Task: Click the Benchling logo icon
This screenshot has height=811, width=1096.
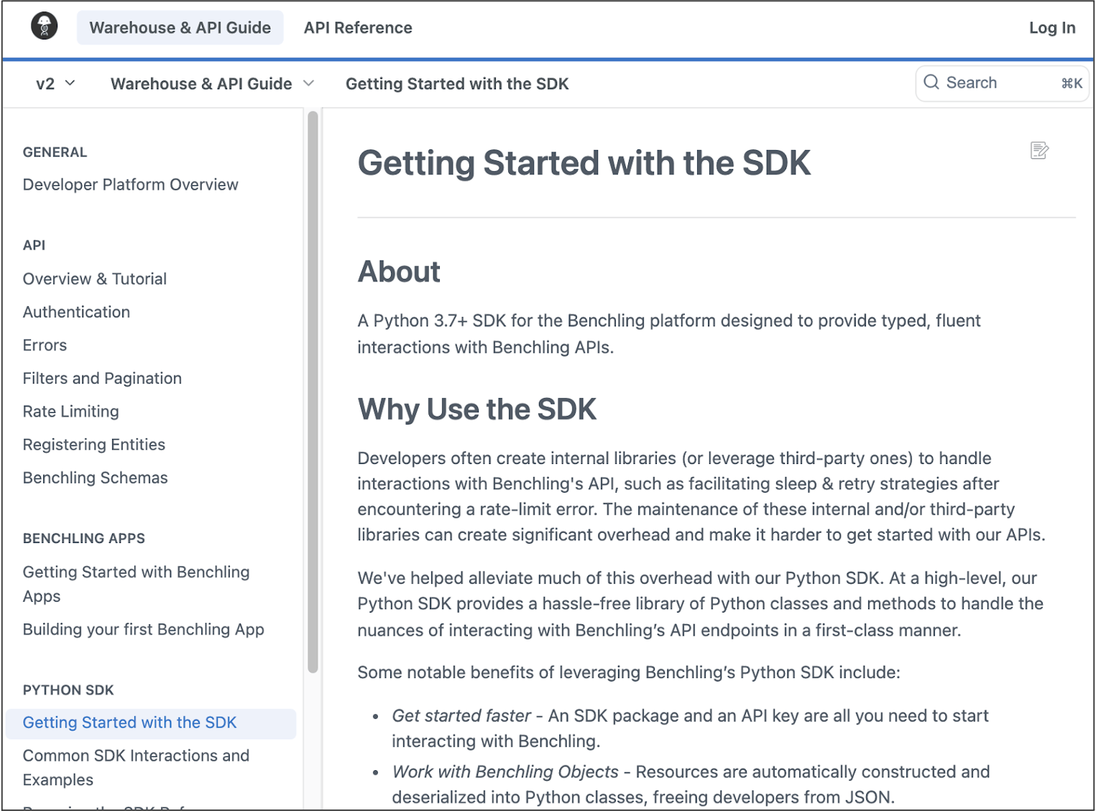Action: coord(45,27)
